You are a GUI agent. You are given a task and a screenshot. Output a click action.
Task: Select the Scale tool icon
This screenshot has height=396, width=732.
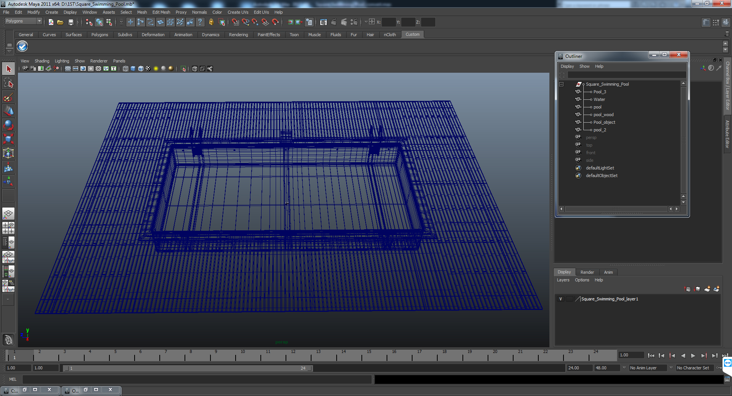(8, 139)
